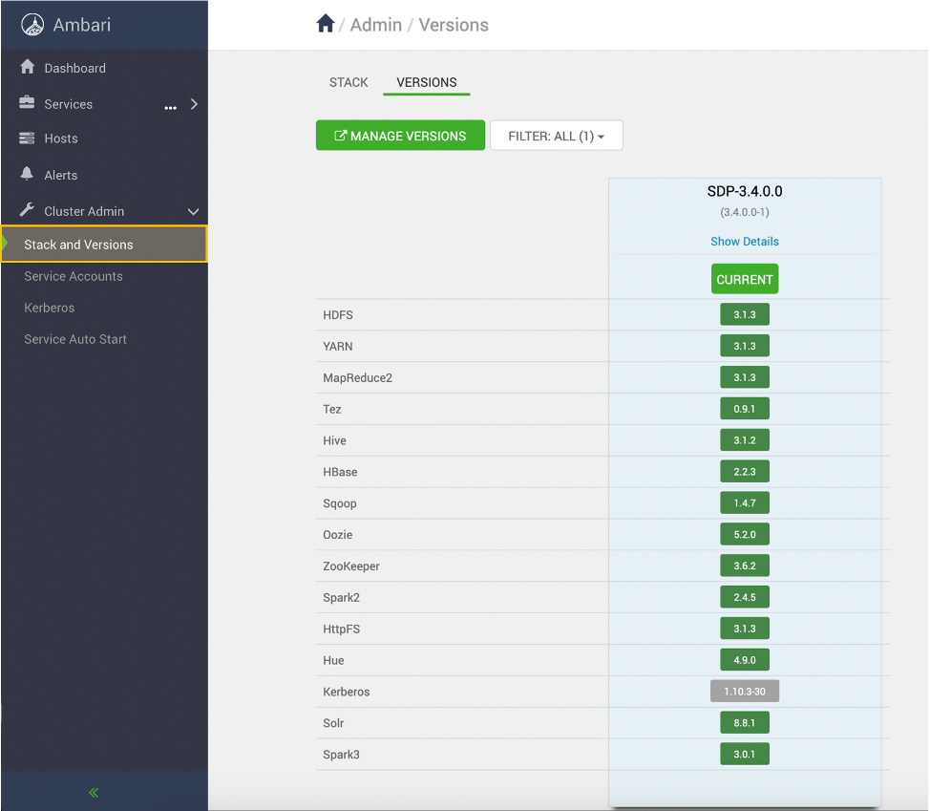
Task: Click the SDP-3.4.0.0 version title
Action: pos(745,191)
